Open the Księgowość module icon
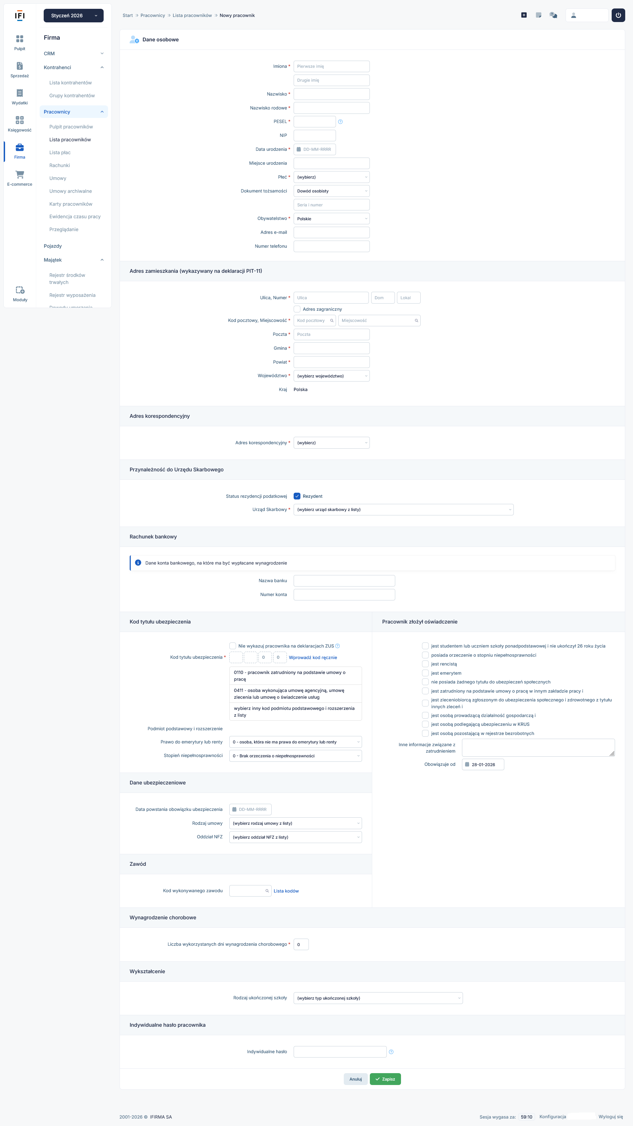 pyautogui.click(x=20, y=120)
